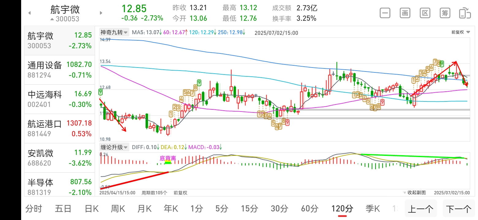Go to next stock with right arrow

[101, 13]
